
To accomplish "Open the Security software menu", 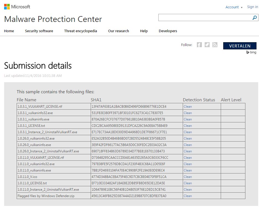I will [x=39, y=31].
